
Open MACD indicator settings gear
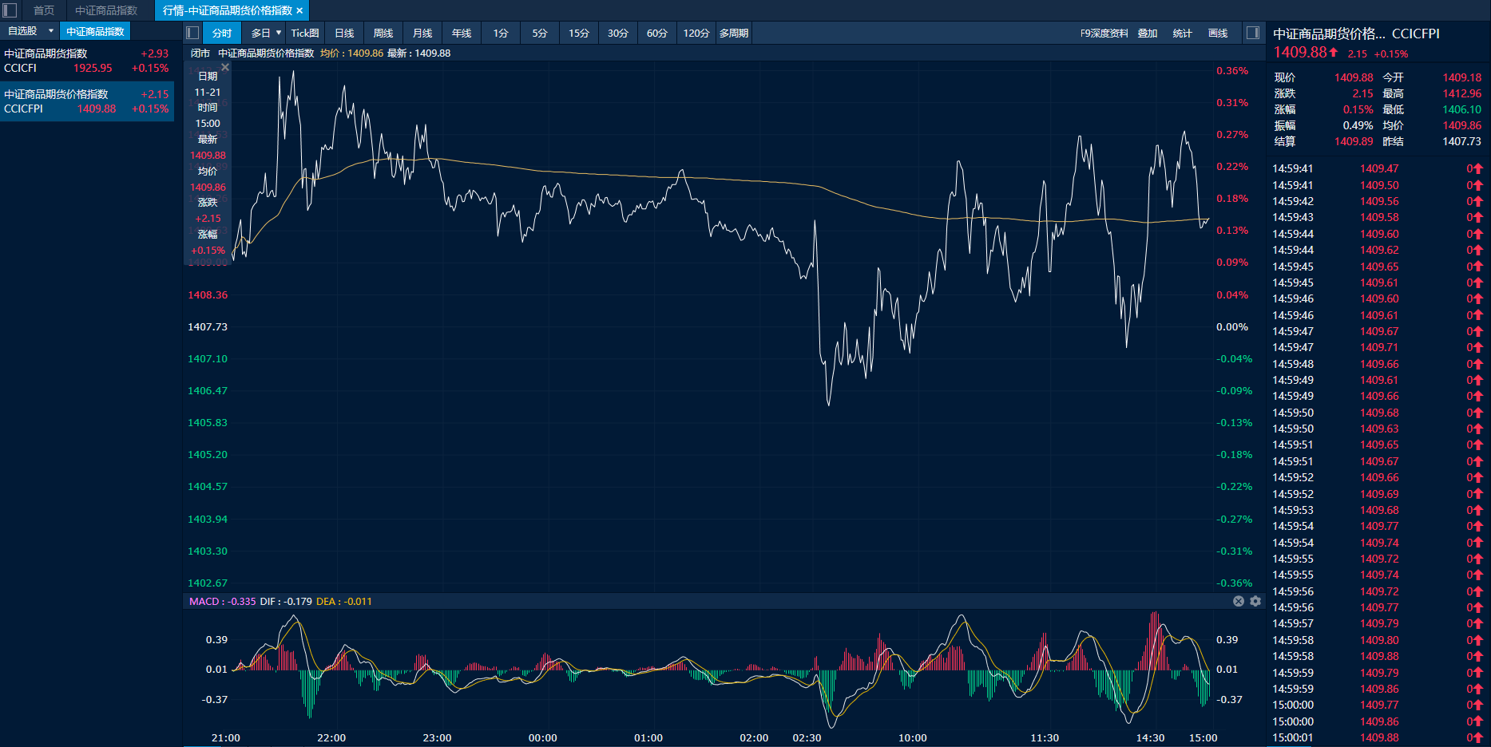pyautogui.click(x=1255, y=601)
